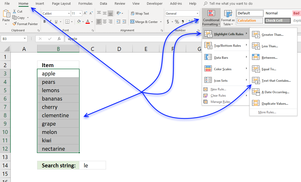301x182 pixels.
Task: Set Top Align vertical alignment
Action: [x=99, y=13]
